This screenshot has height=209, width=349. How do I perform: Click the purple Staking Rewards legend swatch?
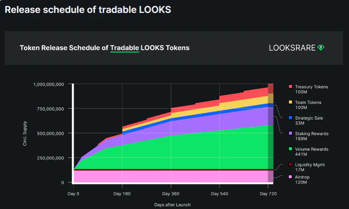click(x=290, y=133)
